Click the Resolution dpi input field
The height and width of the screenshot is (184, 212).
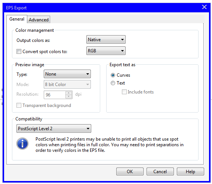[x=55, y=95]
